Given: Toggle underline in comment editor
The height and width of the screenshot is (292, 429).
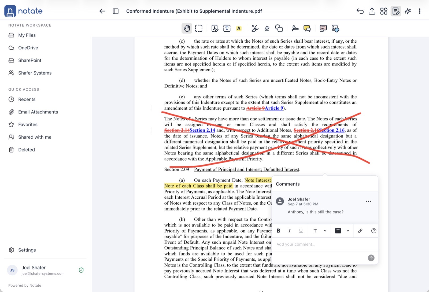Looking at the screenshot, I should click(301, 231).
